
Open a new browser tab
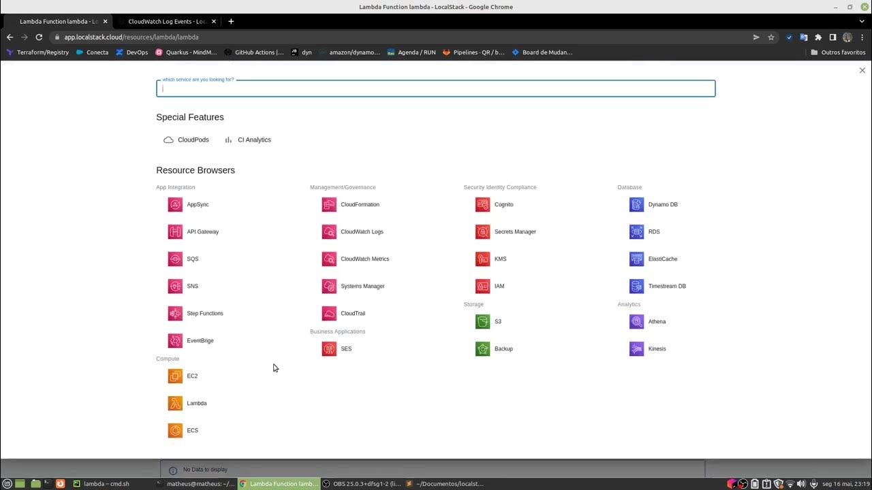pos(231,21)
